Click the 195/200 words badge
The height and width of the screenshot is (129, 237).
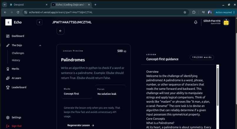pos(202,57)
